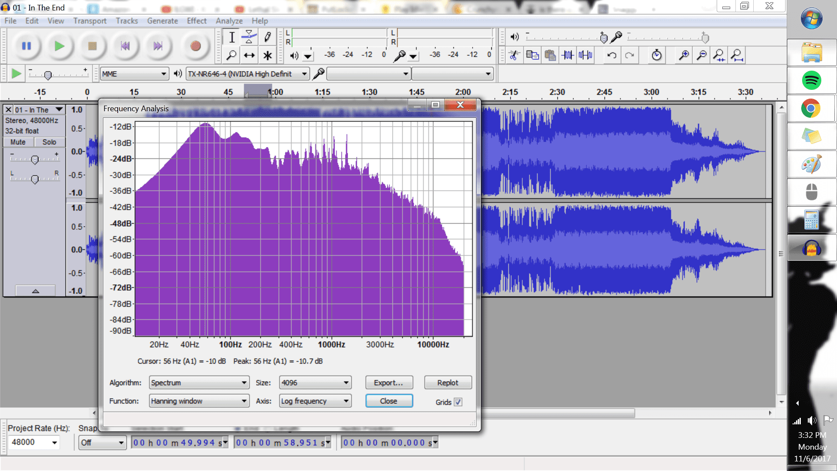Viewport: 837px width, 471px height.
Task: Silence the selected audio
Action: coord(585,55)
